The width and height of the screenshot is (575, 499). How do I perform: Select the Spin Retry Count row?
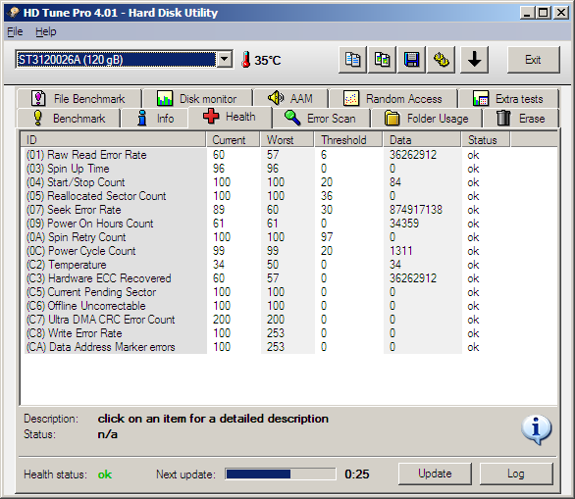point(289,237)
